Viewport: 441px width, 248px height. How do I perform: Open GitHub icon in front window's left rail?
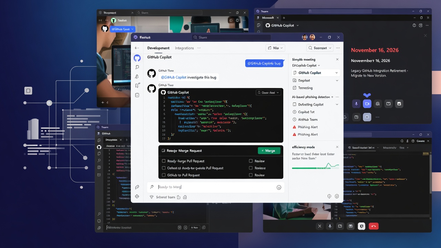(137, 58)
